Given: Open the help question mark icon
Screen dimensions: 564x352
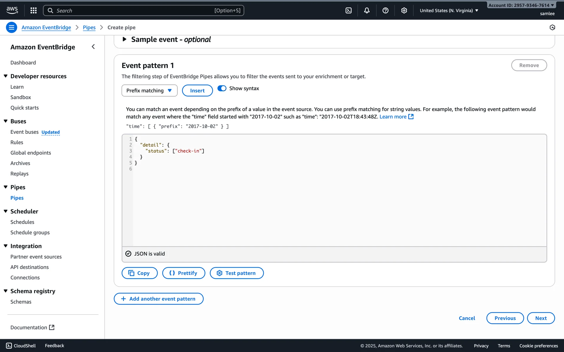Looking at the screenshot, I should pyautogui.click(x=385, y=11).
